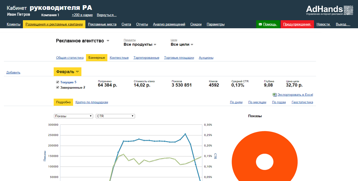
Task: Open the Показы chart metric dropdown
Action: click(73, 116)
